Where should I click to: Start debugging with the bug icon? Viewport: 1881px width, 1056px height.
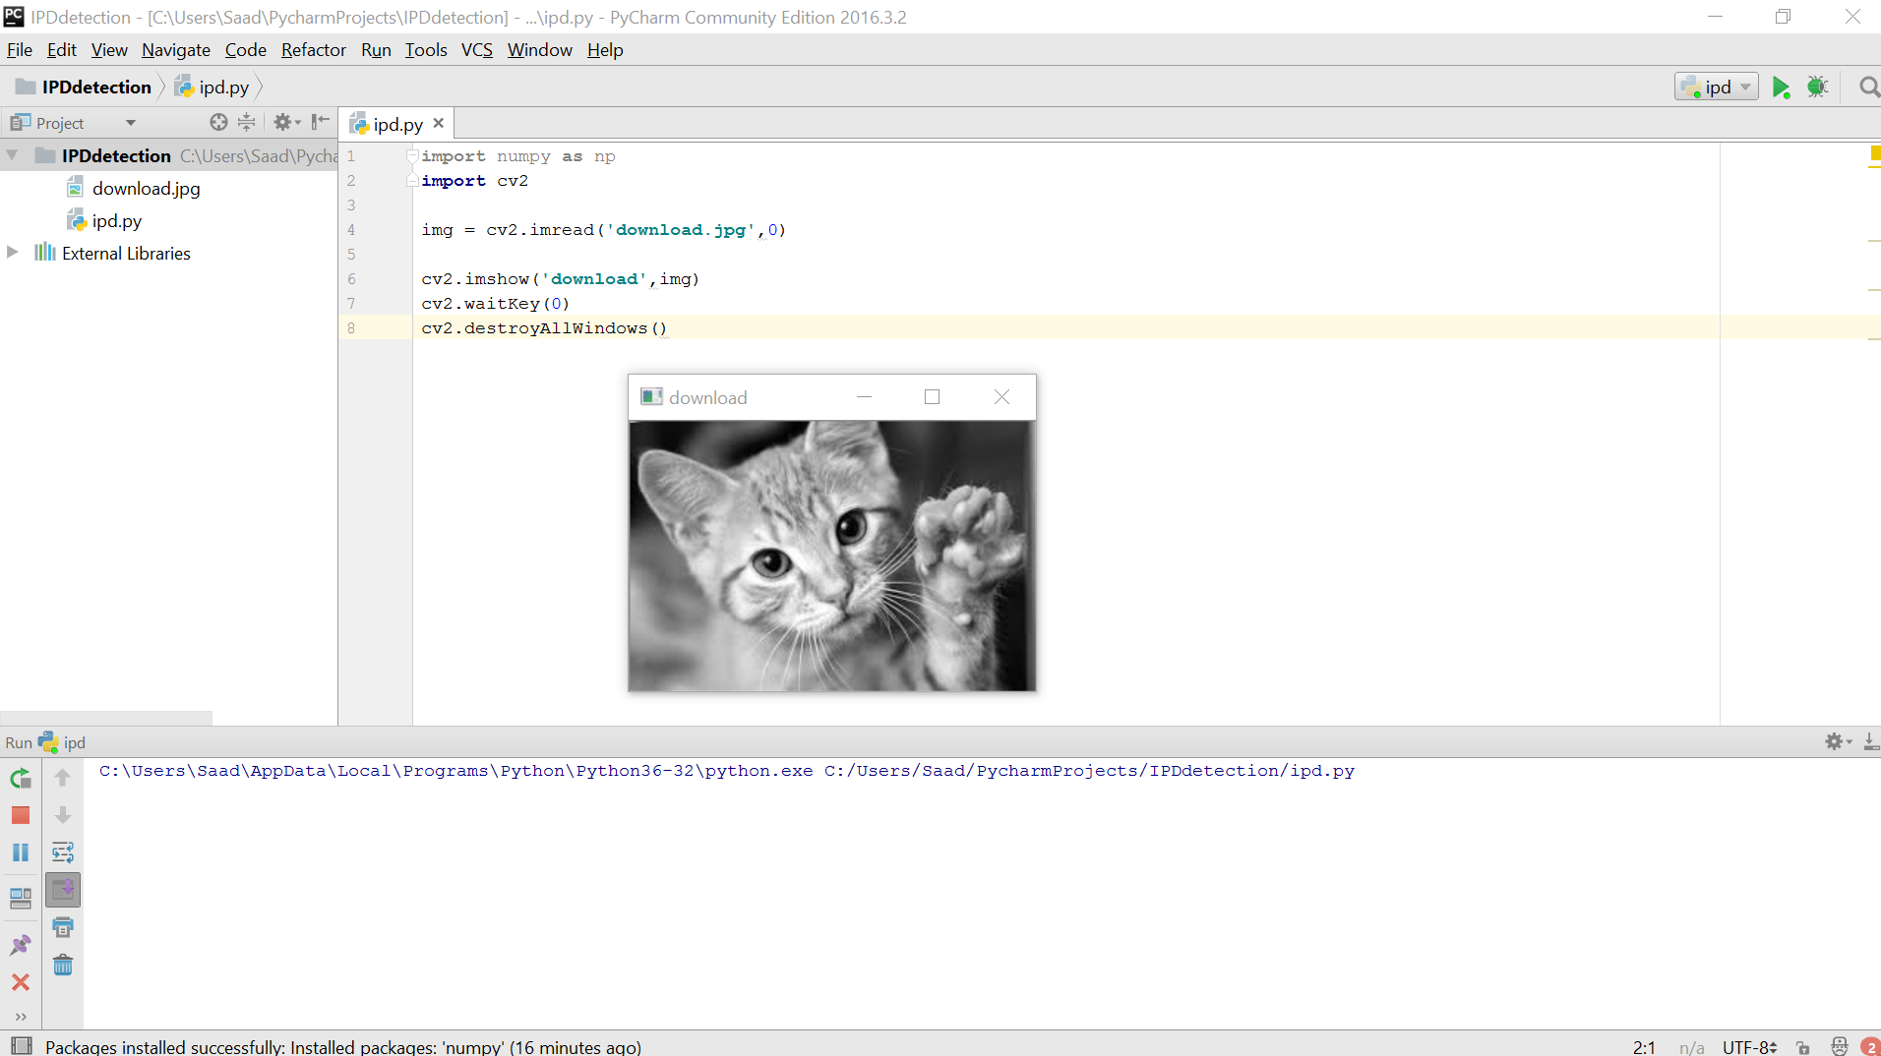[1817, 88]
